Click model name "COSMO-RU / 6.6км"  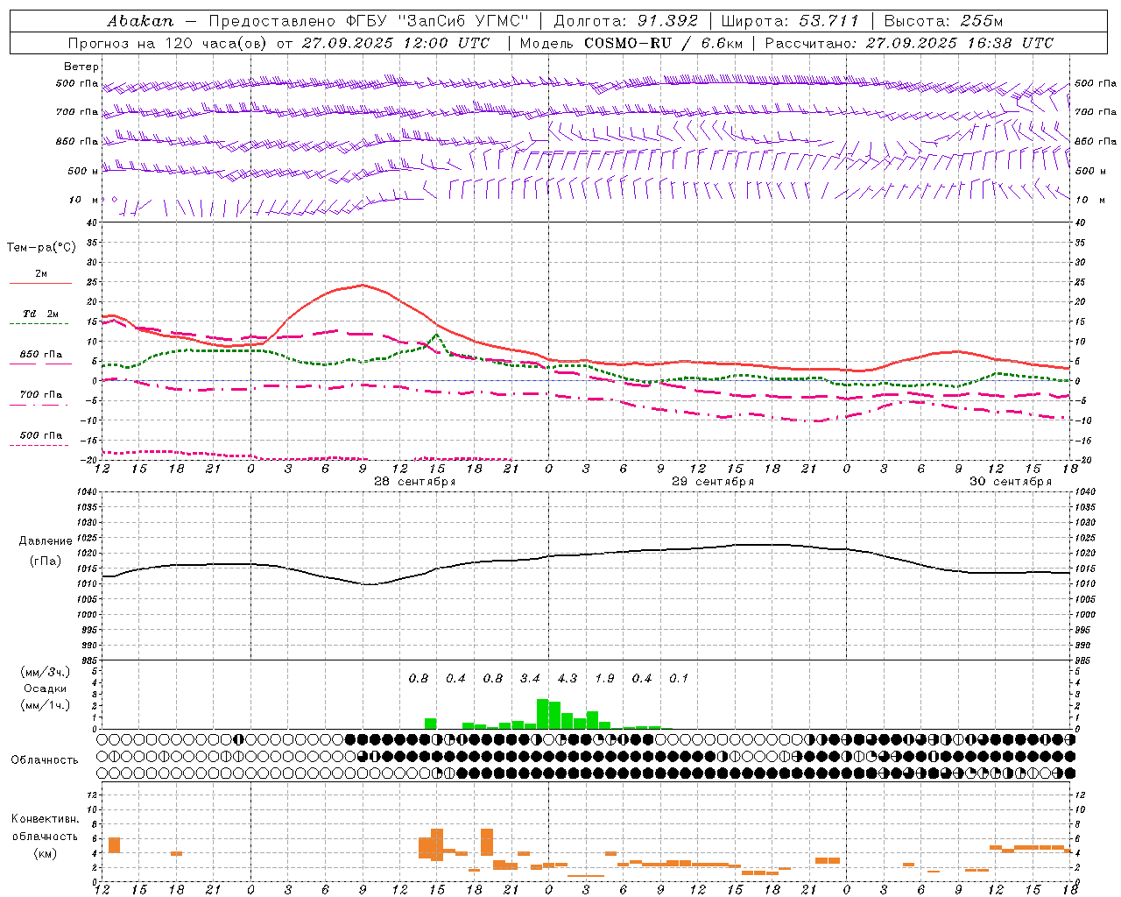pyautogui.click(x=664, y=42)
